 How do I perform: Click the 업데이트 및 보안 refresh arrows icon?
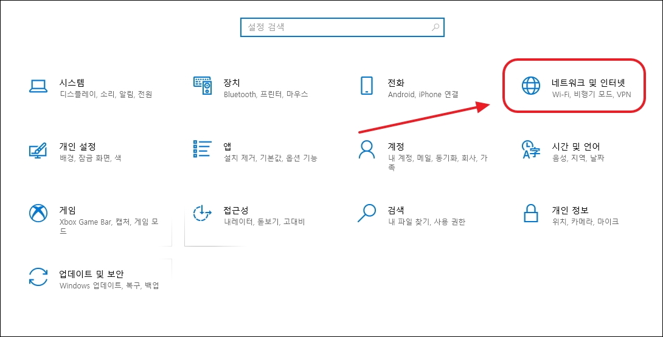(38, 277)
